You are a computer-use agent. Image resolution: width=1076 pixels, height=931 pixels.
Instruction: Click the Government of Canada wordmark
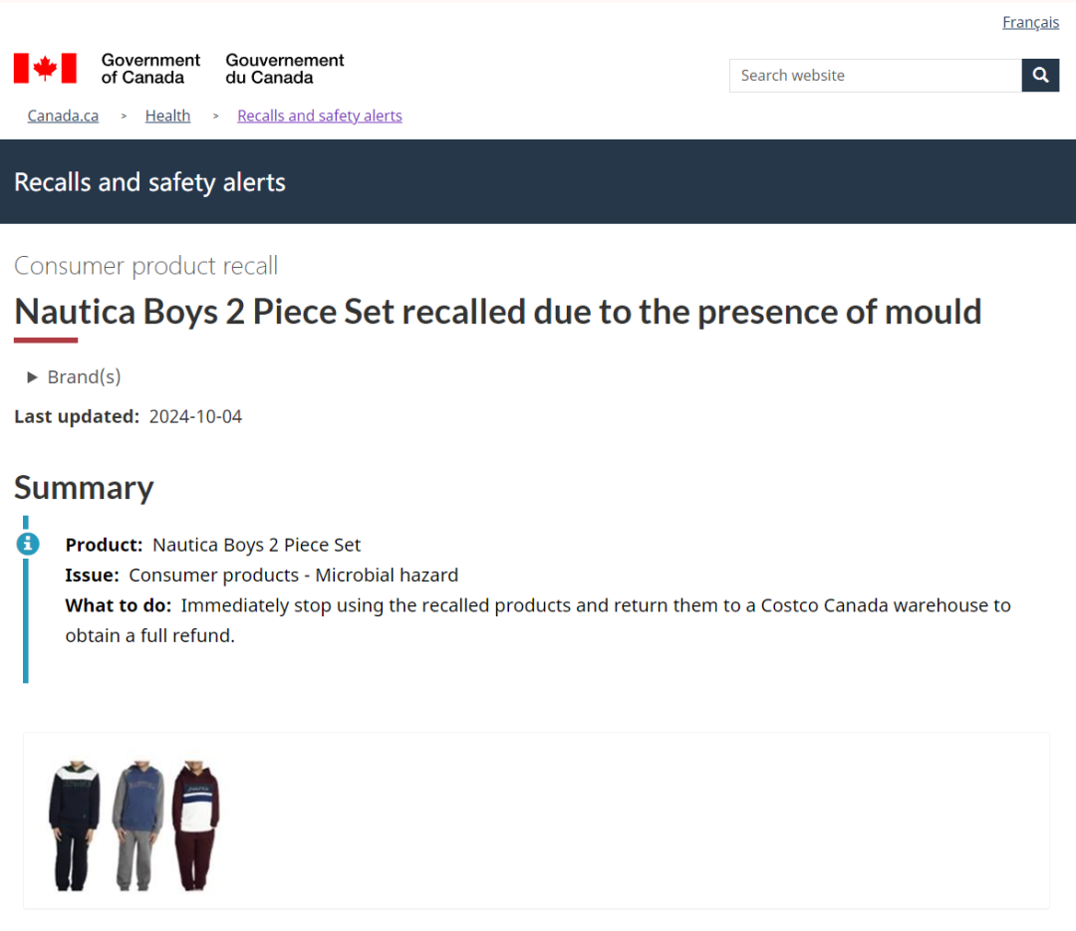coord(150,69)
